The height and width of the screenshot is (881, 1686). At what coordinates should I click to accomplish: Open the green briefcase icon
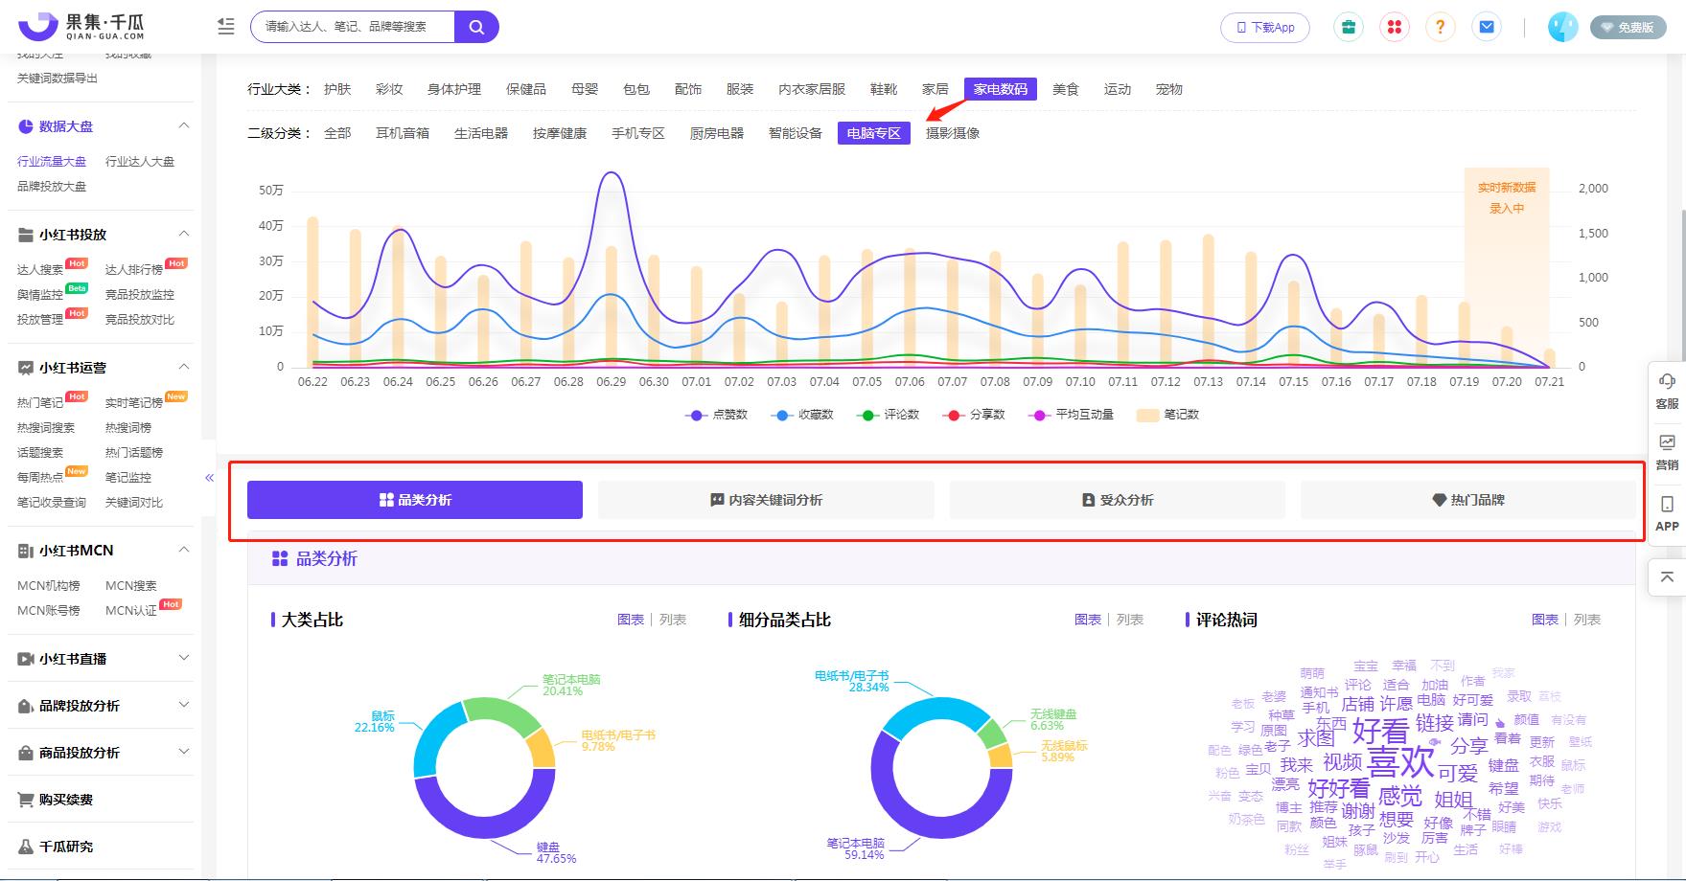(1349, 27)
